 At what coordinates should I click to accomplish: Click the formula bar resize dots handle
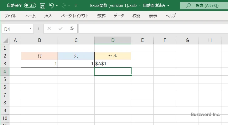click(x=39, y=28)
